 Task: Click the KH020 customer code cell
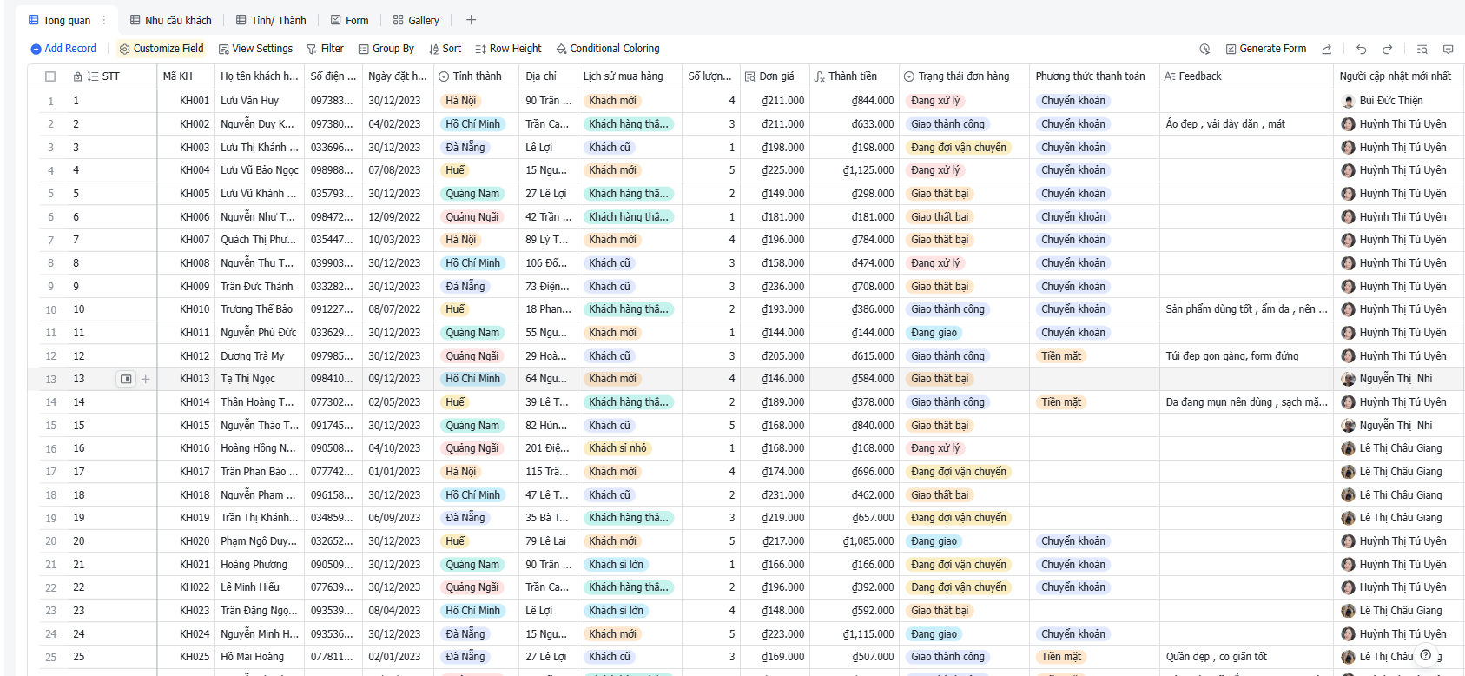pos(186,541)
